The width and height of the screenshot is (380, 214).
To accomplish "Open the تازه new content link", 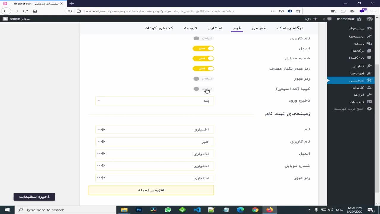I will point(311,19).
